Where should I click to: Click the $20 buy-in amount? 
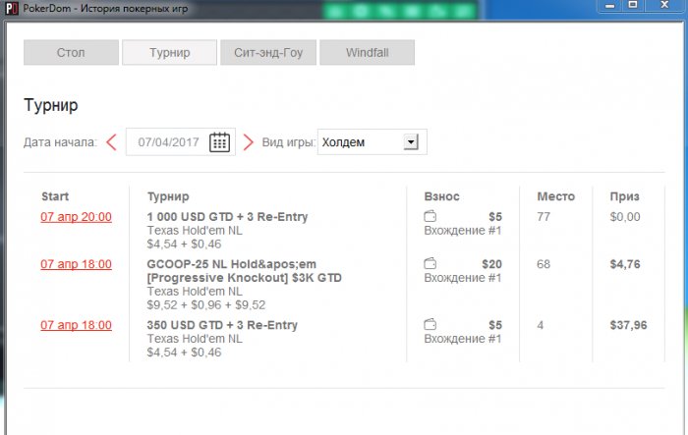[x=491, y=264]
